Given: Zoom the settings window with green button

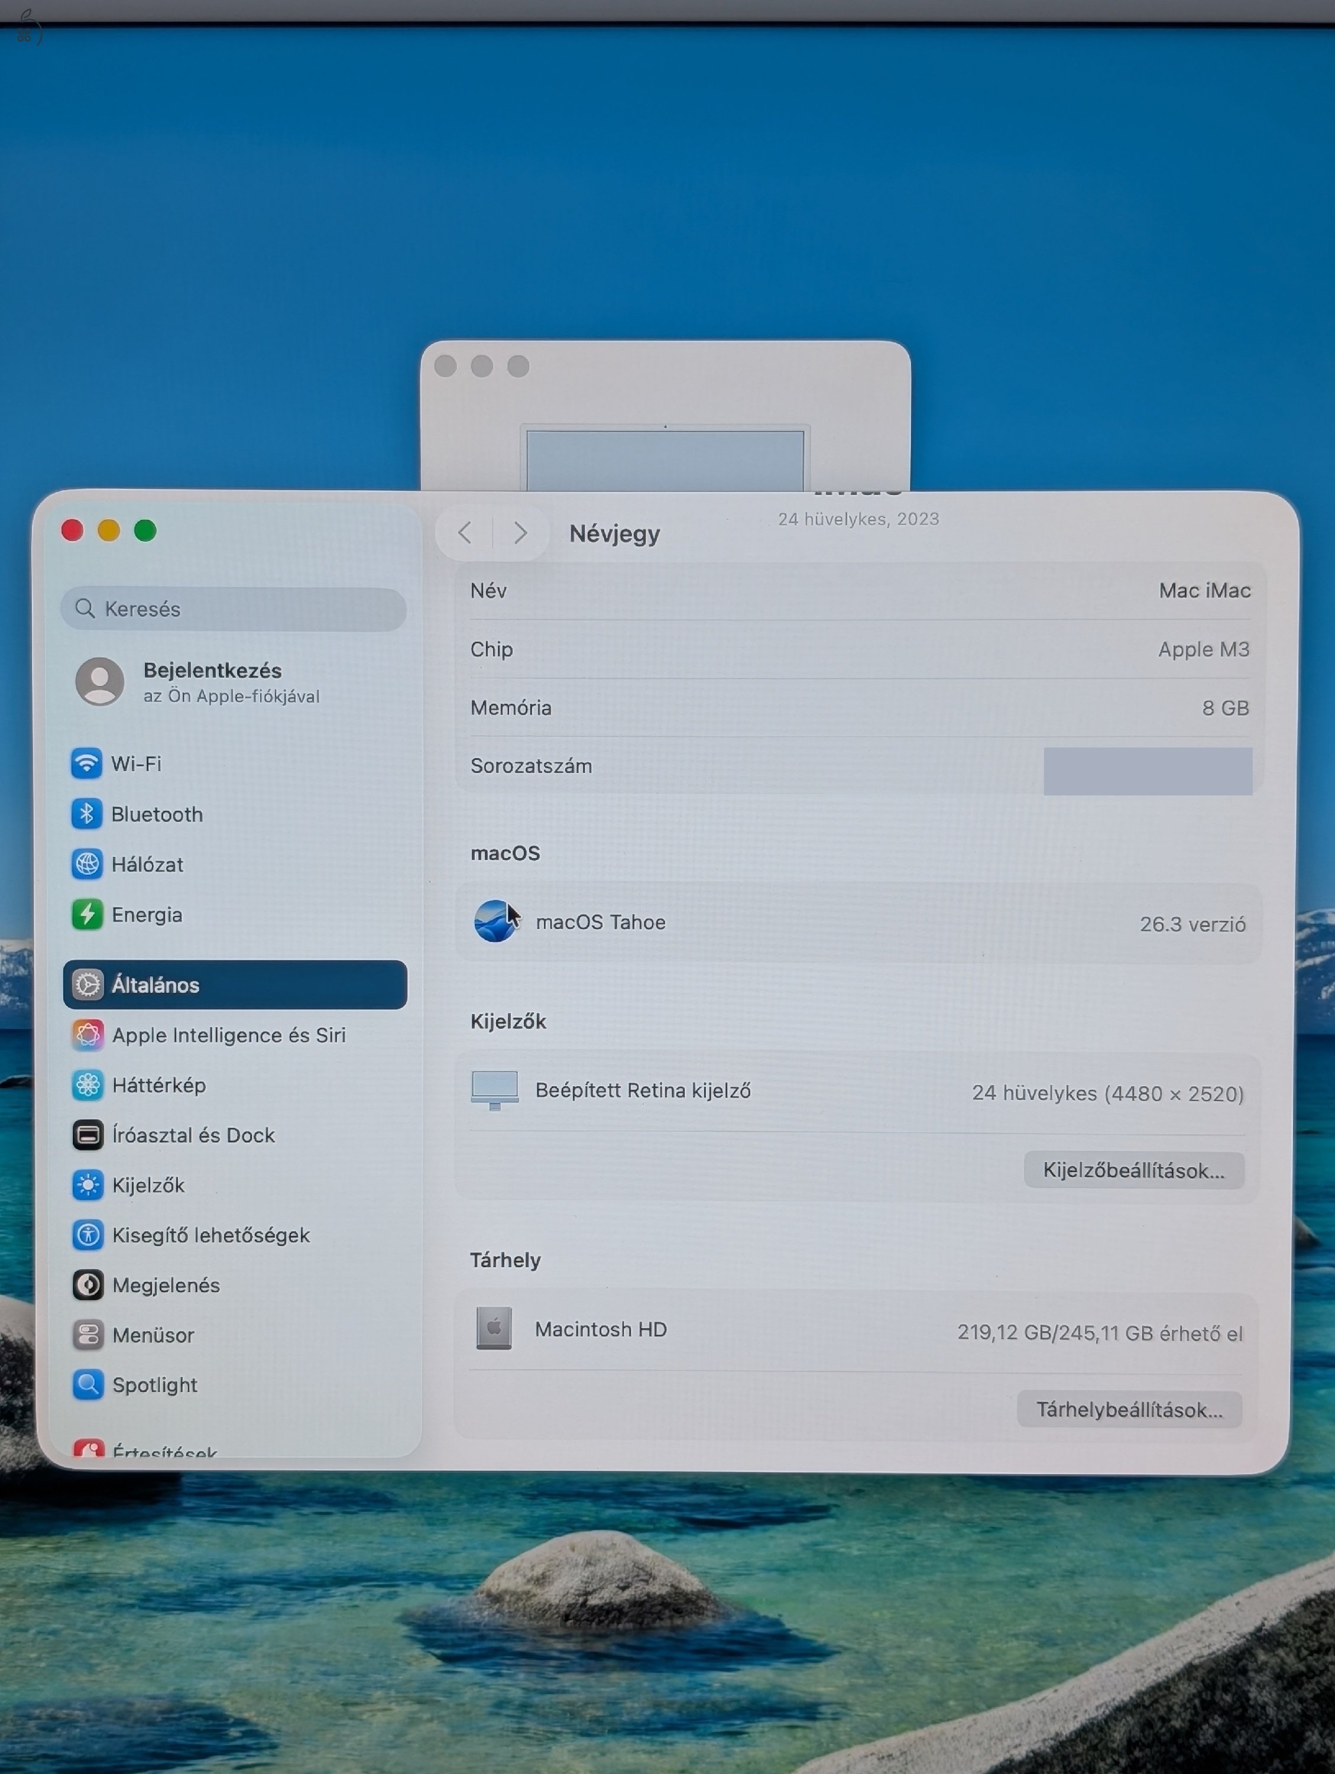Looking at the screenshot, I should pos(145,530).
